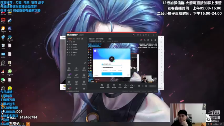
Task: Click the start live button at bottom right
Action: (152, 86)
